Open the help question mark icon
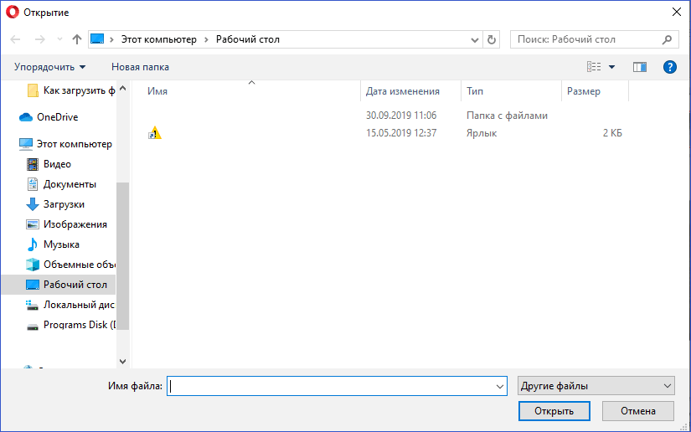691x432 pixels. (x=669, y=67)
